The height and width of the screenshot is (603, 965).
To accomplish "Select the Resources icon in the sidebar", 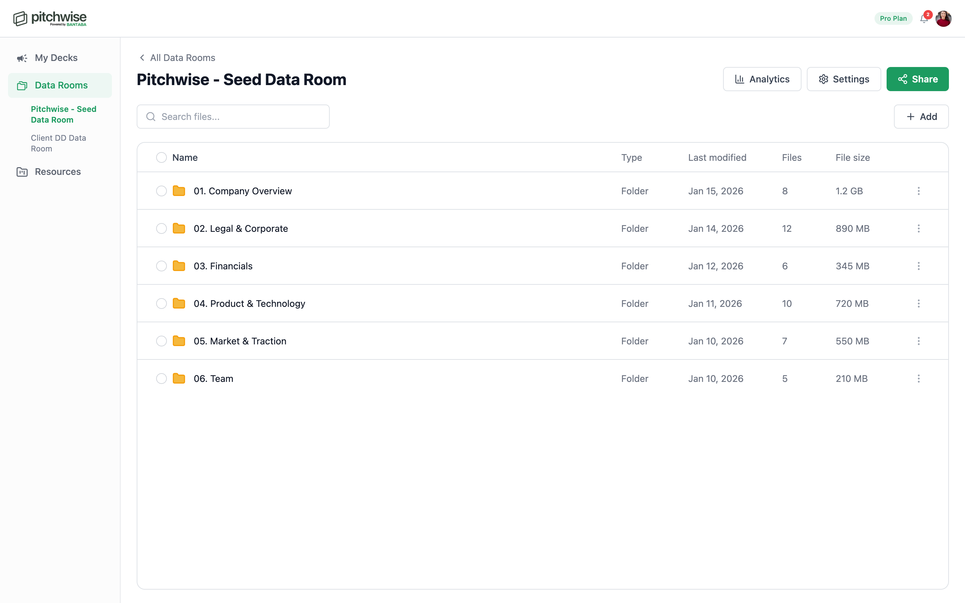I will (x=22, y=172).
